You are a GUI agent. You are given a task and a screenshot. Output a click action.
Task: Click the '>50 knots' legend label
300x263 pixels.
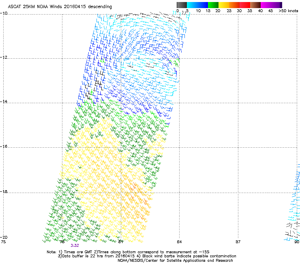[x=288, y=11]
